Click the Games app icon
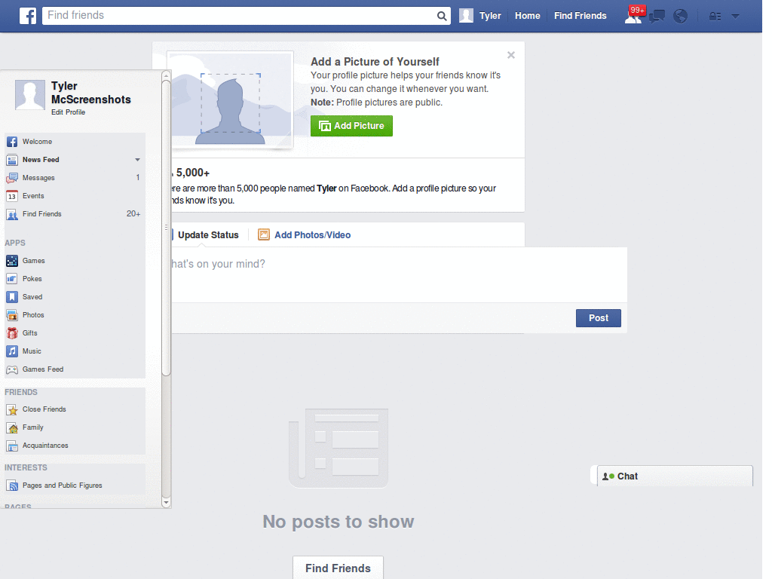The image size is (772, 579). point(12,261)
